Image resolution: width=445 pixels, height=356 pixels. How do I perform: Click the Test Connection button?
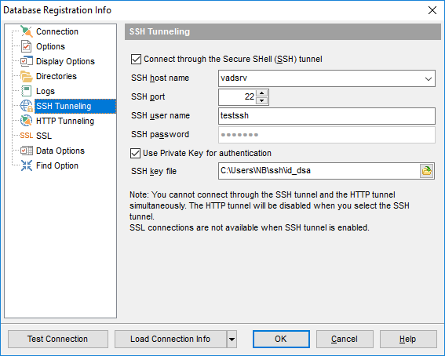click(58, 339)
